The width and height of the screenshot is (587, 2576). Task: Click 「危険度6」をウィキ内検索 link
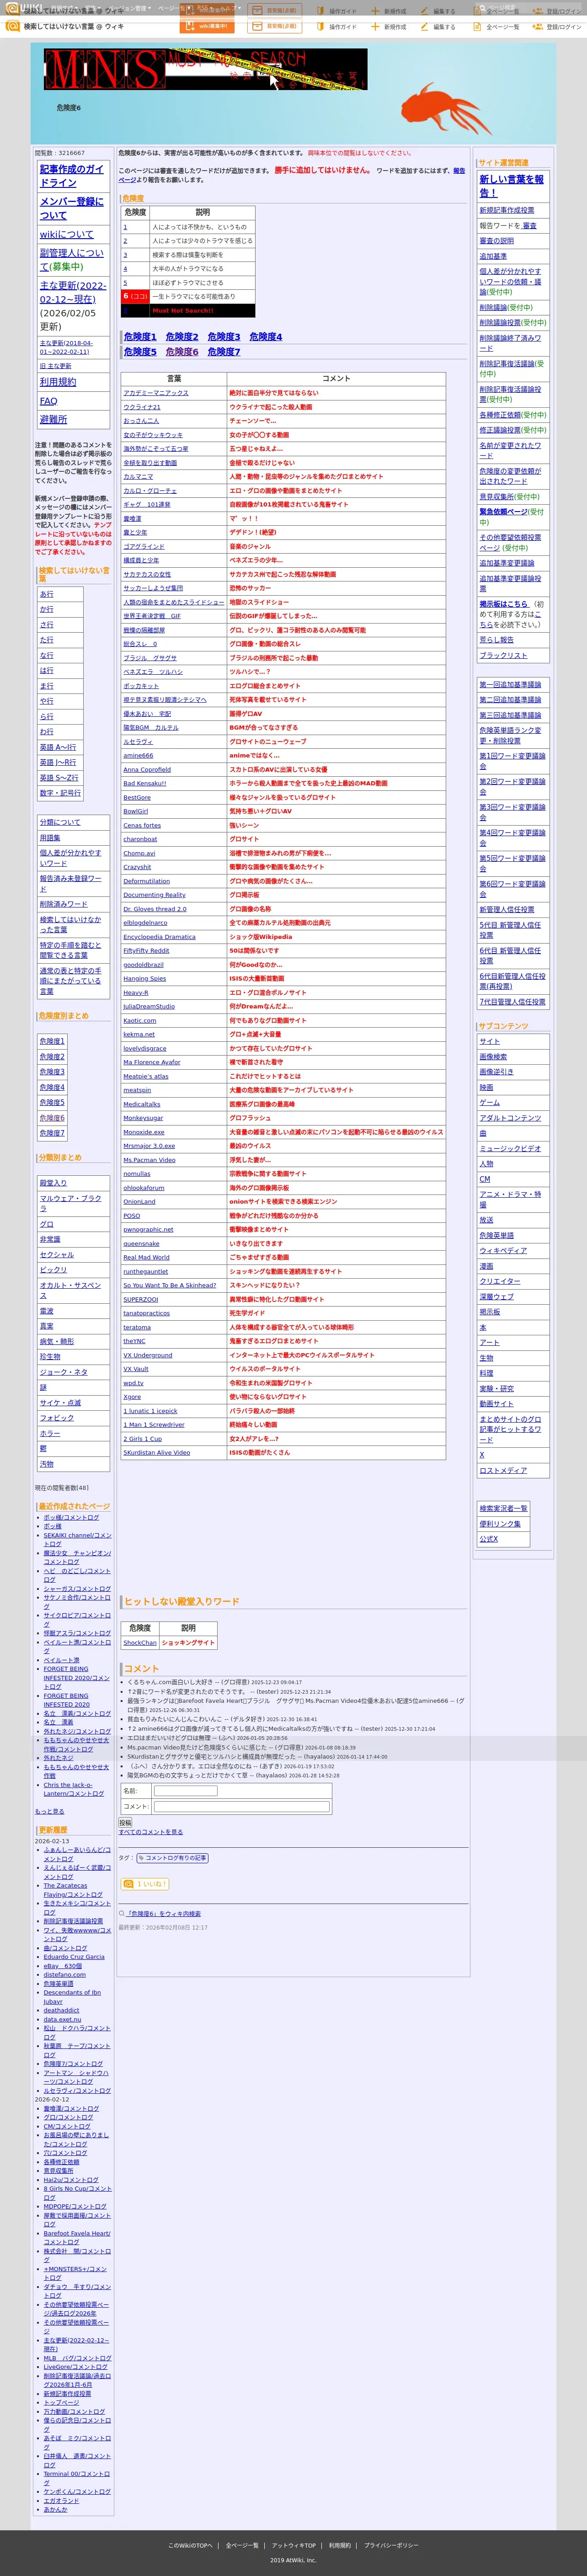coord(164,1914)
